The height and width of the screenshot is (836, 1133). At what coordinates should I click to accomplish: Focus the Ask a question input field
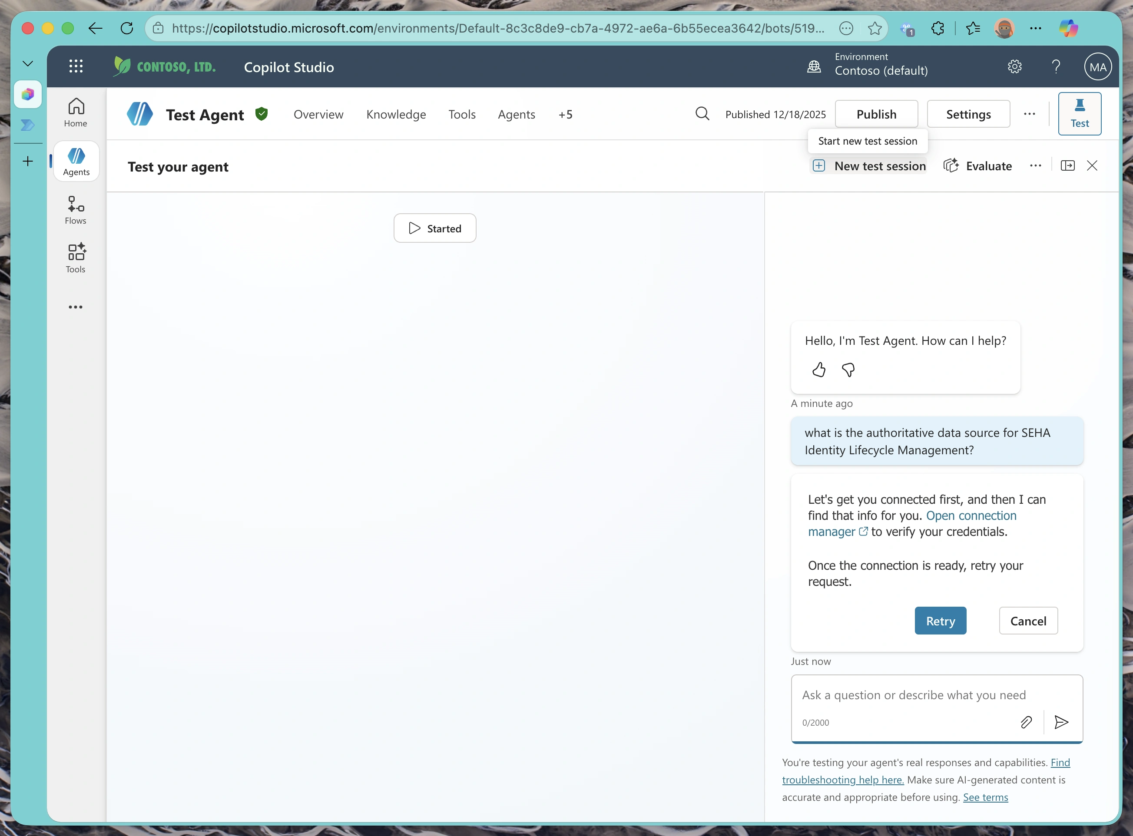pyautogui.click(x=937, y=695)
